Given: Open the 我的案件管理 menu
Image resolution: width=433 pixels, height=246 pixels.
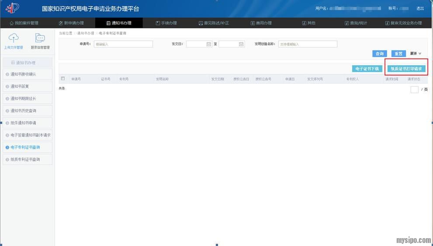Looking at the screenshot, I should (x=24, y=23).
